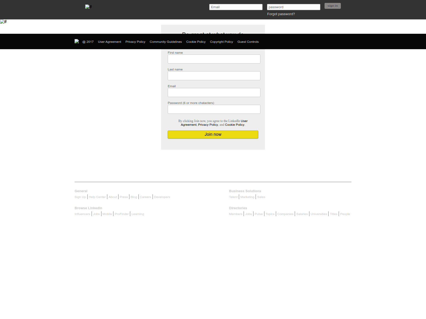Open the Mobile footer link
The height and width of the screenshot is (319, 426).
(x=107, y=214)
